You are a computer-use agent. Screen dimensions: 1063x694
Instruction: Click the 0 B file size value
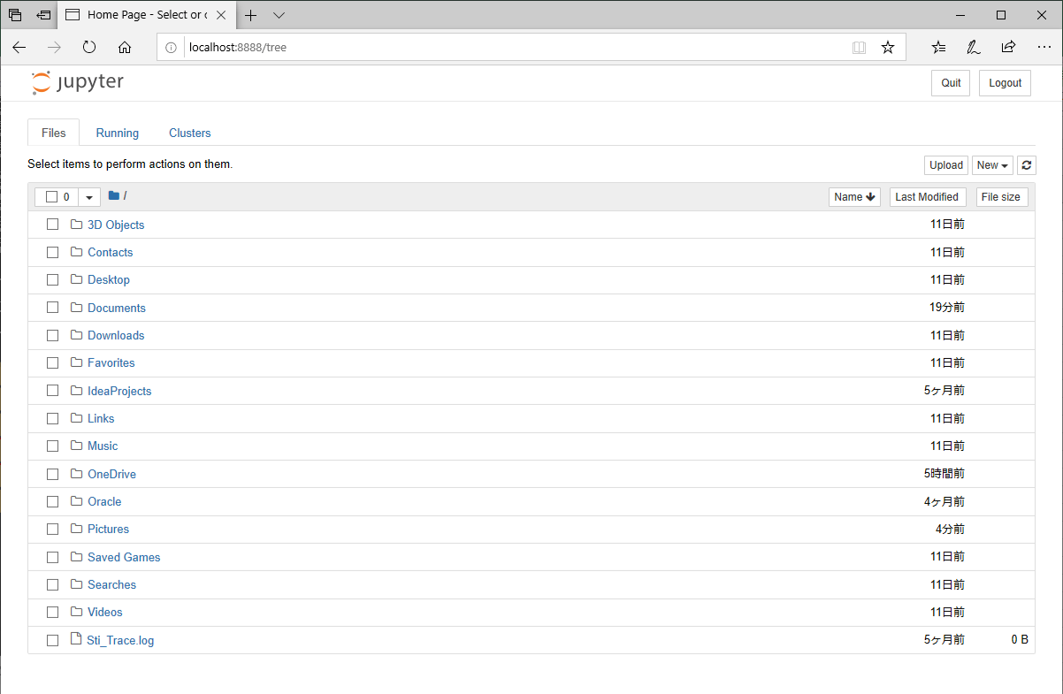click(1020, 640)
